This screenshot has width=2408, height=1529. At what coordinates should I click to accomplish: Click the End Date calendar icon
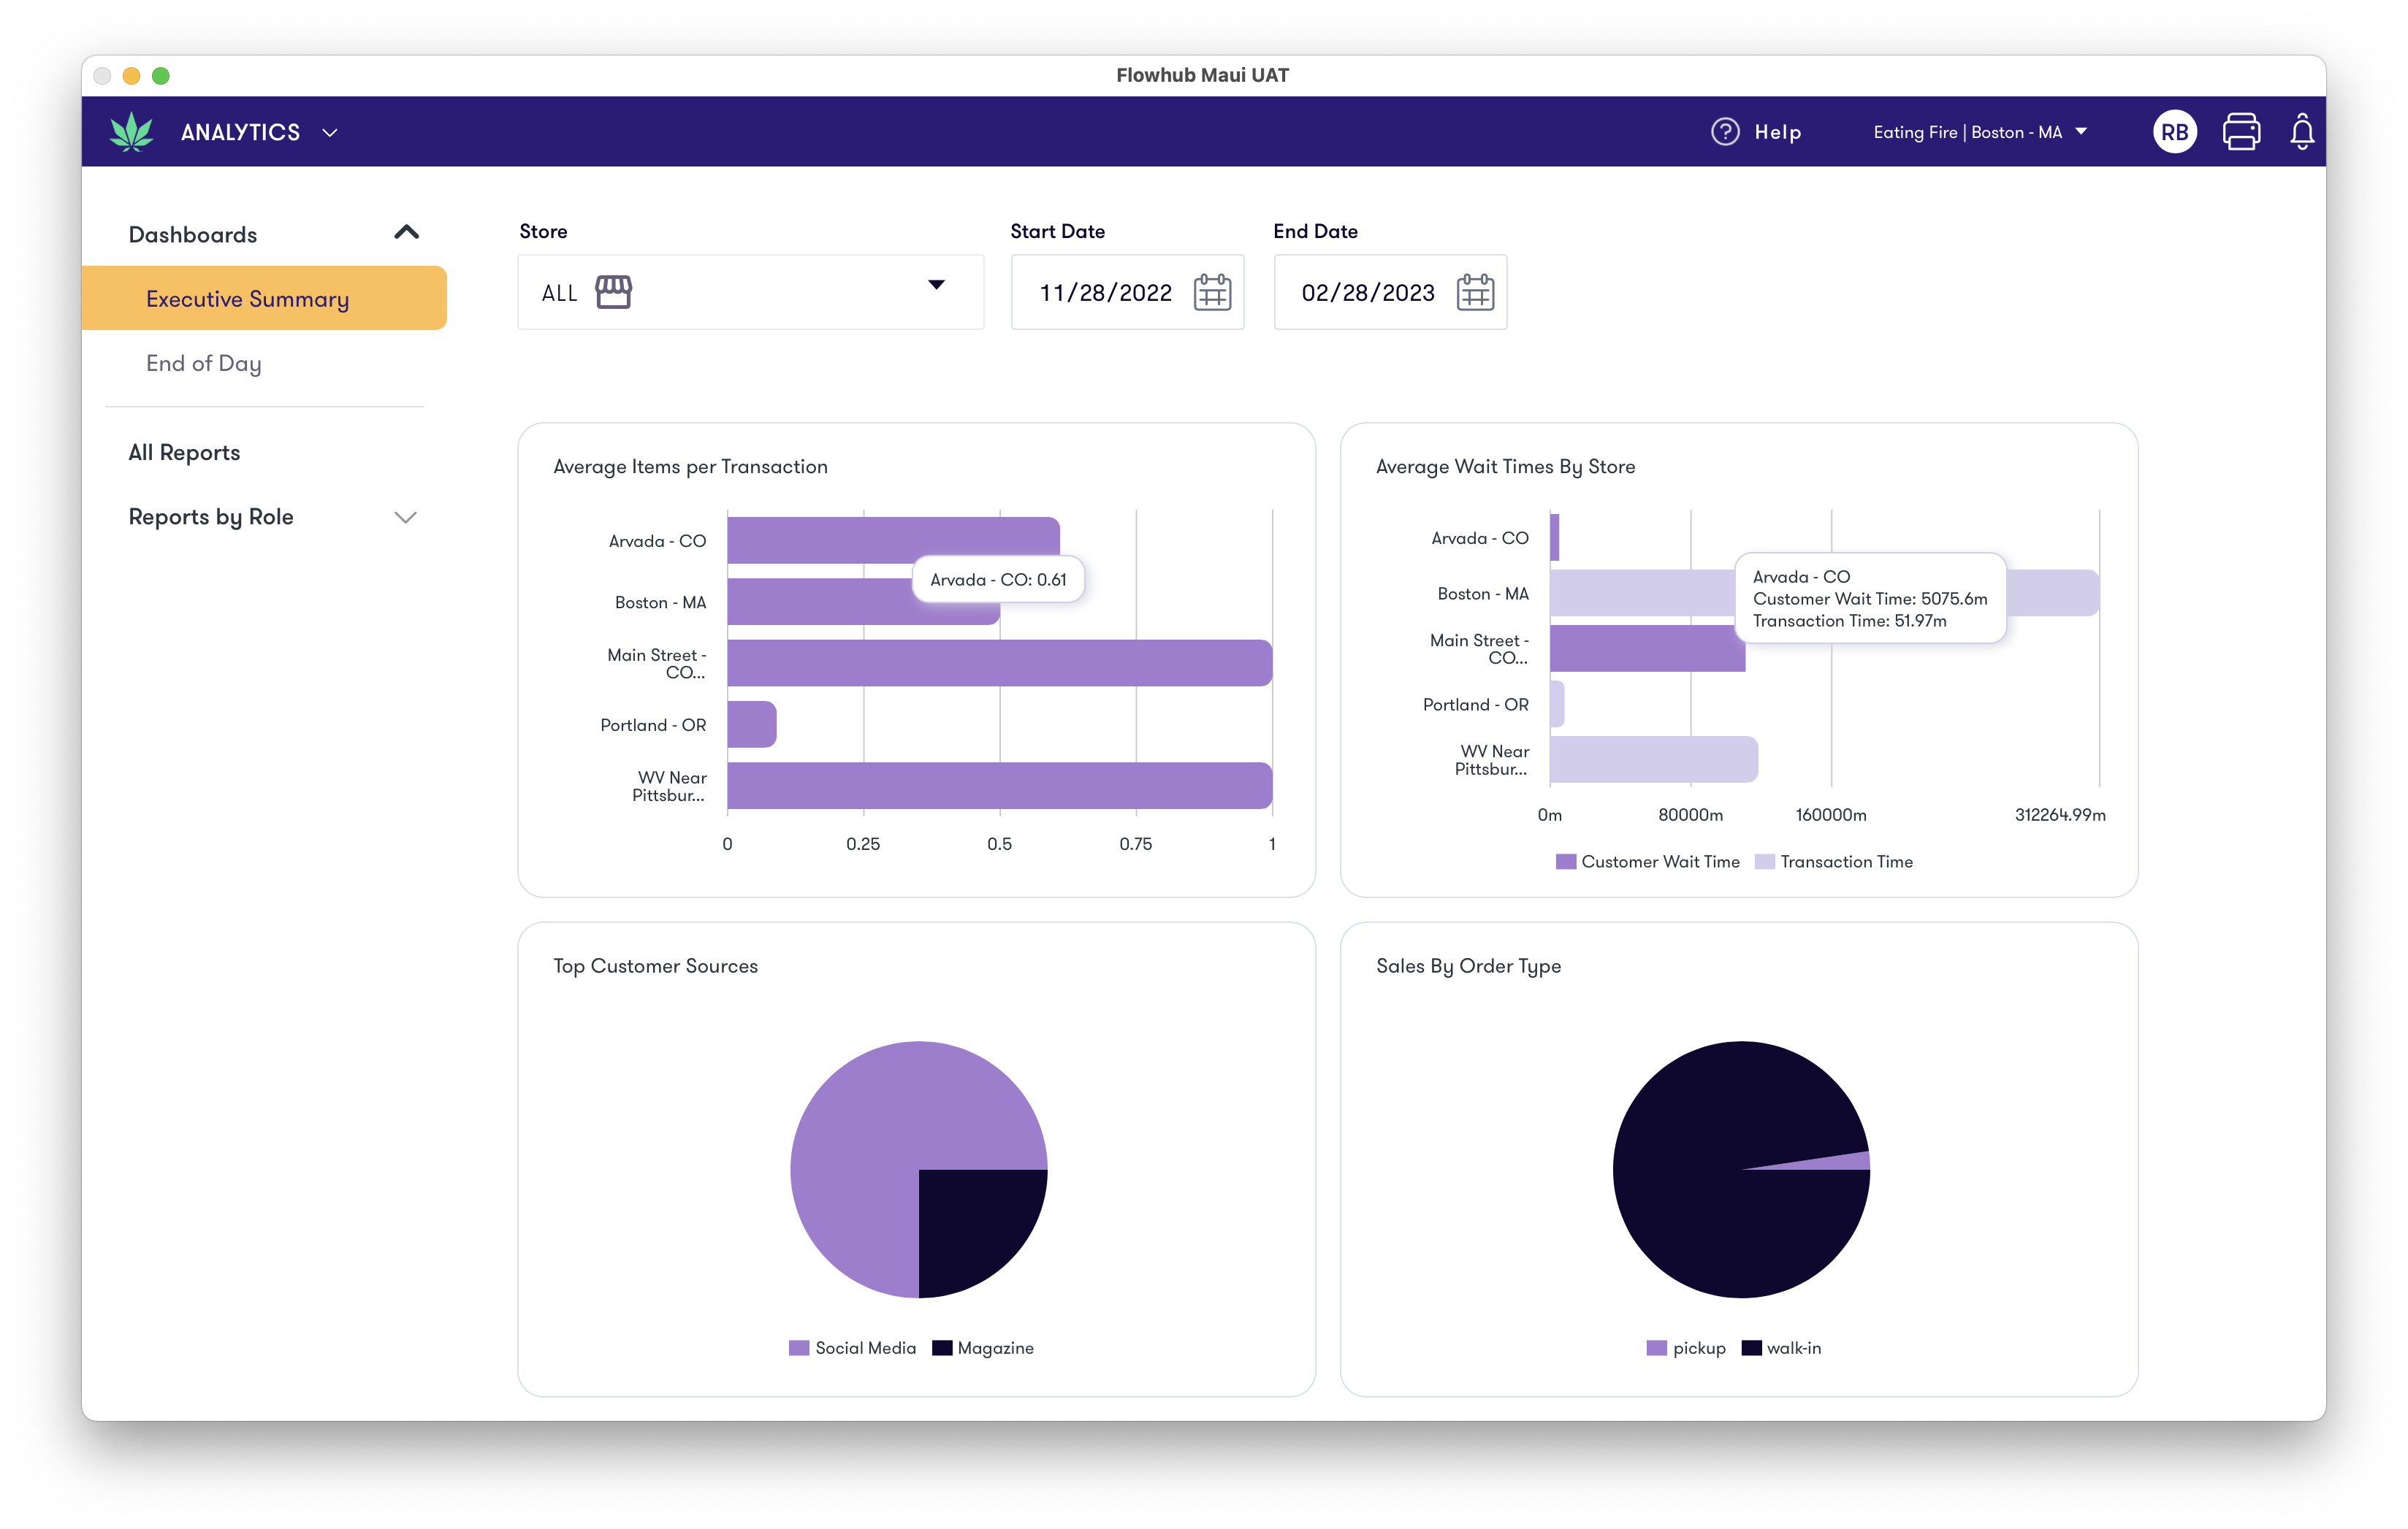1475,293
